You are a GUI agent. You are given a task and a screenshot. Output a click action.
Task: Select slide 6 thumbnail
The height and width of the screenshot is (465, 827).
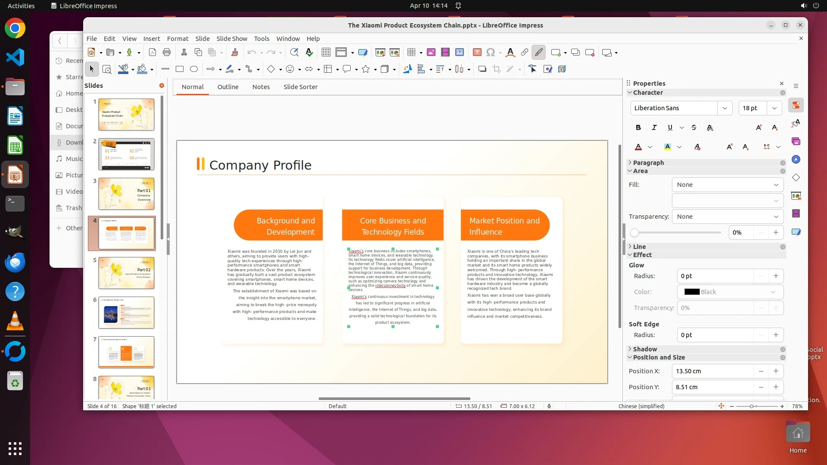coord(126,313)
